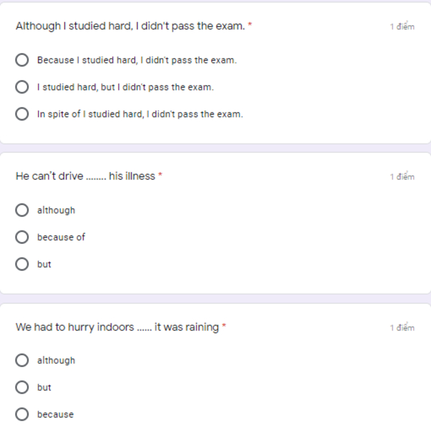
Task: Click the required asterisk after "pass the exam."
Action: tap(250, 24)
